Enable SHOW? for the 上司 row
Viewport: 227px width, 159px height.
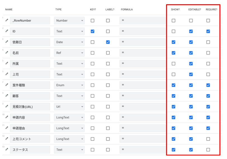(173, 74)
